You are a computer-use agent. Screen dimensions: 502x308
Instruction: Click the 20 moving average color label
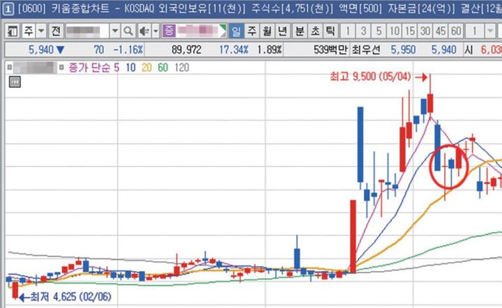pyautogui.click(x=146, y=68)
